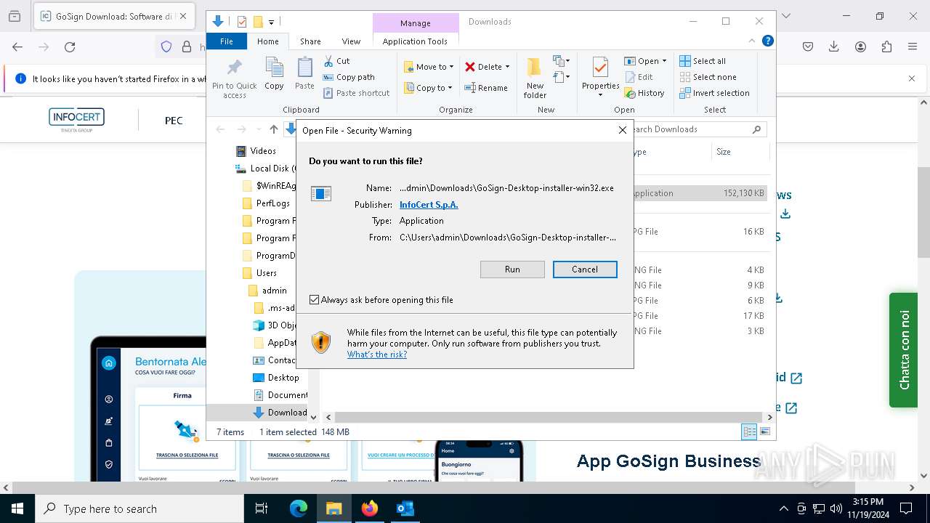
Task: Cancel the Open File security dialog
Action: click(585, 269)
